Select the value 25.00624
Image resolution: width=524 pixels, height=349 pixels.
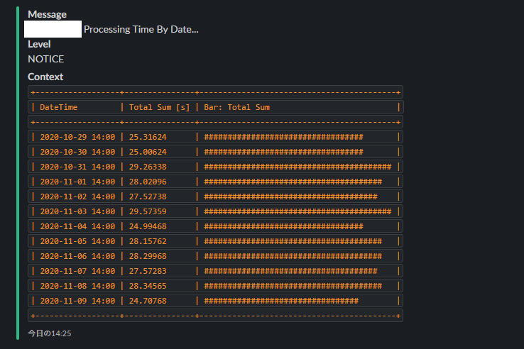(148, 152)
